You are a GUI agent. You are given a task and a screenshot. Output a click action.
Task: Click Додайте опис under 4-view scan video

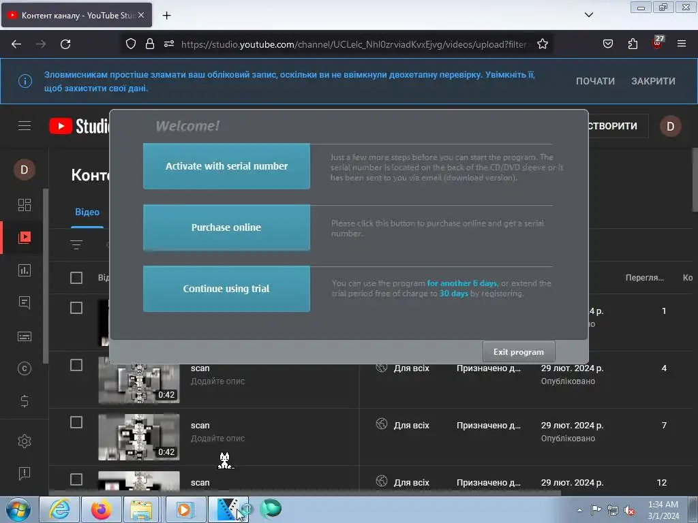(x=217, y=381)
